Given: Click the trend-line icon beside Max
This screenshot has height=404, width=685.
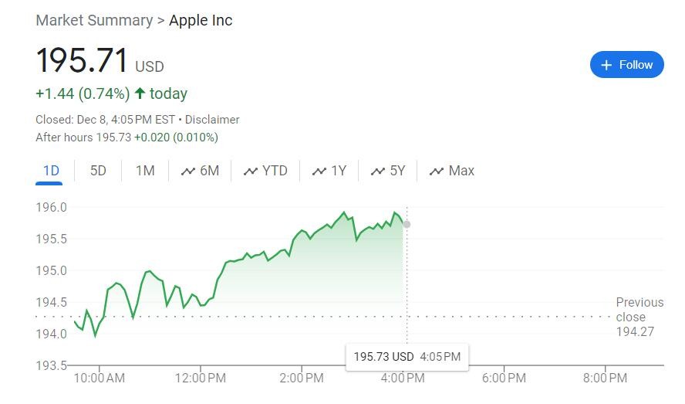Looking at the screenshot, I should click(x=437, y=171).
